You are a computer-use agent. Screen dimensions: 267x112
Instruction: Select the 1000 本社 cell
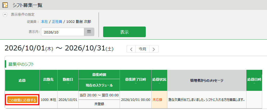coord(48,100)
